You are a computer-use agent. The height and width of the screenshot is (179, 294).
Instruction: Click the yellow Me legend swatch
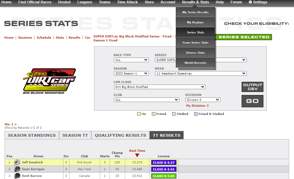[x=139, y=114]
